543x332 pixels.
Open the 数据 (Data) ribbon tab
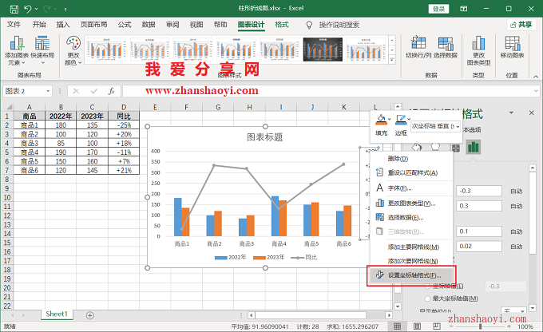click(x=149, y=25)
